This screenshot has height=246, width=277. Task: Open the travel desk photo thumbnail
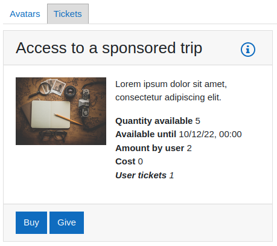[x=61, y=111]
